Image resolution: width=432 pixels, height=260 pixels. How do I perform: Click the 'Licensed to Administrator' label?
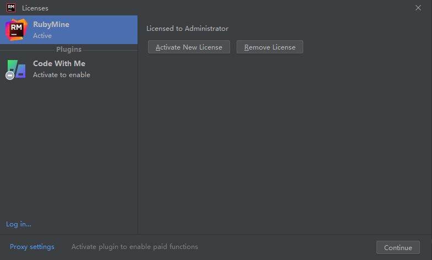[x=187, y=29]
